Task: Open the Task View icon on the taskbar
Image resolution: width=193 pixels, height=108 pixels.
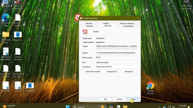Action: point(118,106)
